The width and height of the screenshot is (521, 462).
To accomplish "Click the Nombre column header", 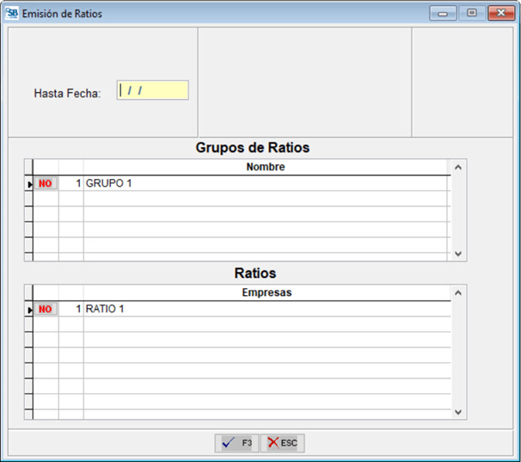I will [x=265, y=167].
